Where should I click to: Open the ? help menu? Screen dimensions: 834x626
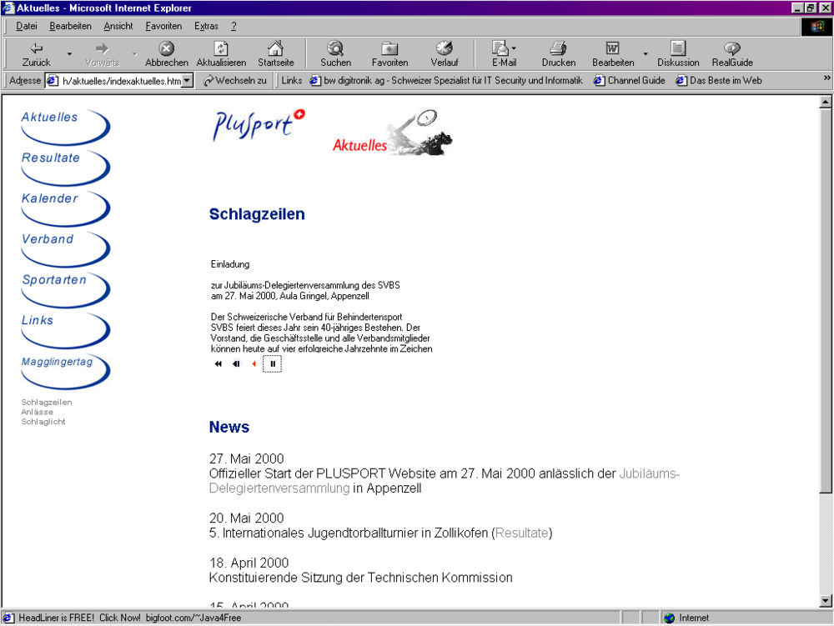click(x=234, y=26)
